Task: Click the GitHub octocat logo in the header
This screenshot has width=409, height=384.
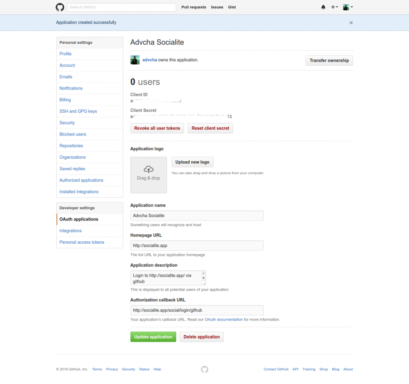Action: (x=60, y=7)
